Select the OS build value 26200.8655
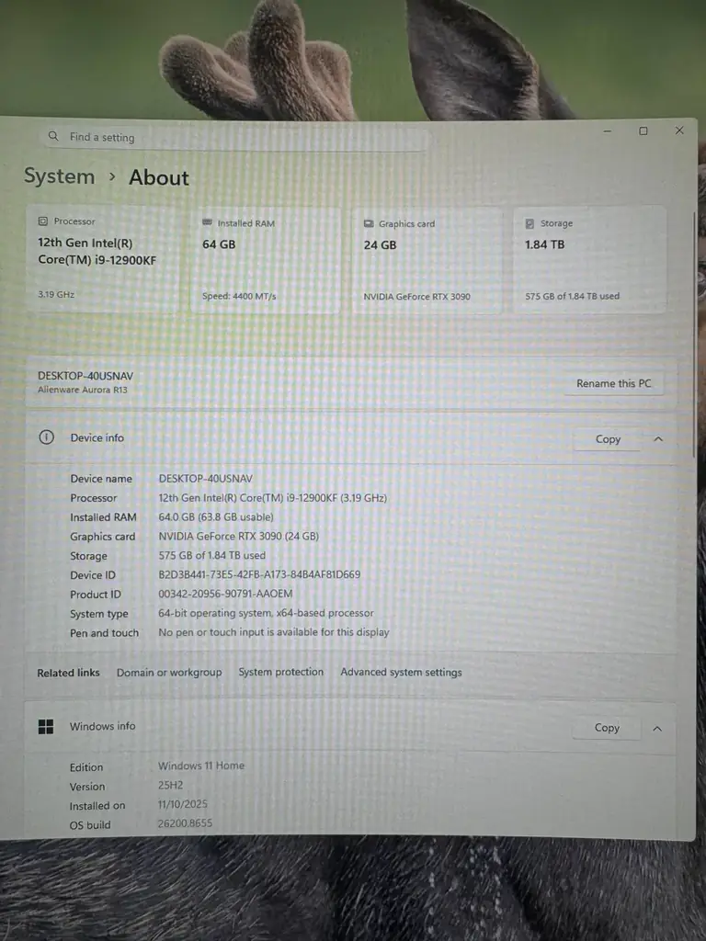Screen dimensions: 706x941 [185, 823]
